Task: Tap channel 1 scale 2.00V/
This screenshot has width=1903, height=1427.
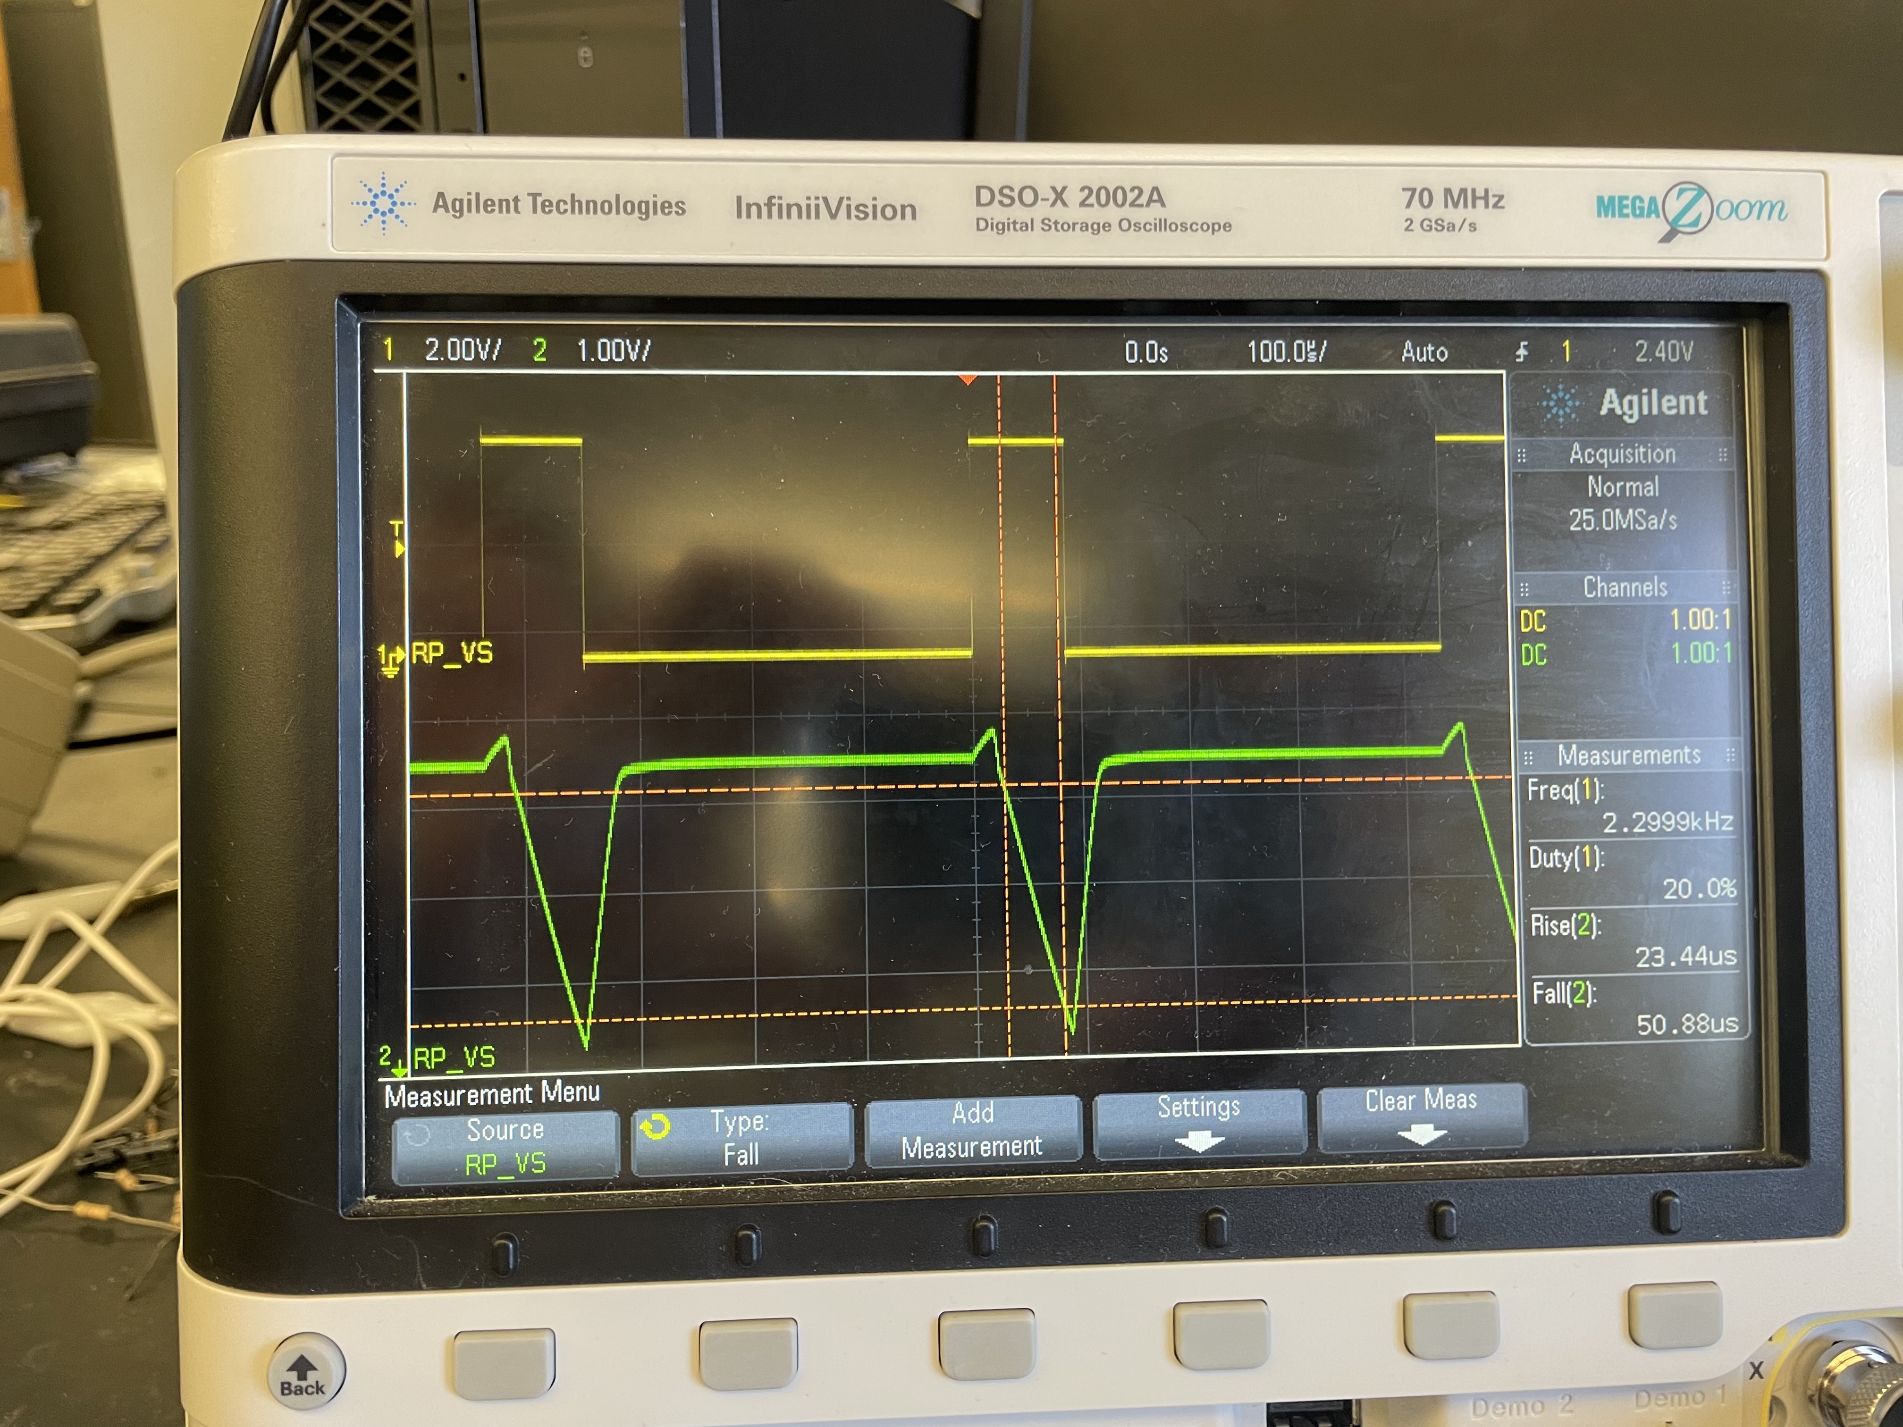Action: pos(462,350)
